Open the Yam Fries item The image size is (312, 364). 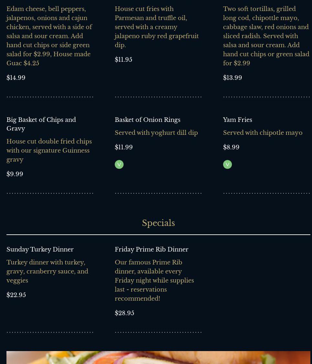pos(237,120)
